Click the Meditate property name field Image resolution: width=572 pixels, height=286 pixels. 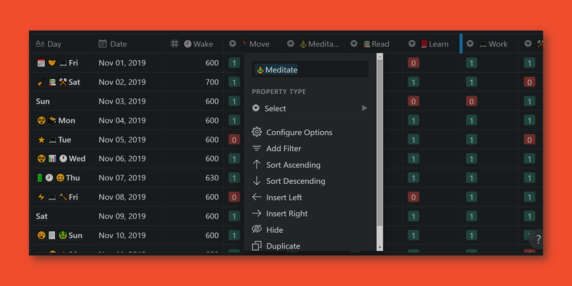(x=310, y=69)
